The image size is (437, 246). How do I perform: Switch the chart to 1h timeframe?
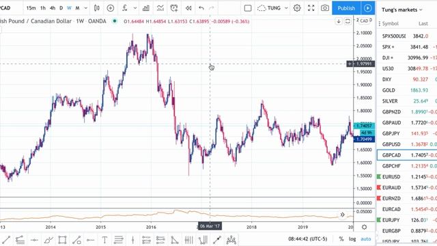[42, 8]
